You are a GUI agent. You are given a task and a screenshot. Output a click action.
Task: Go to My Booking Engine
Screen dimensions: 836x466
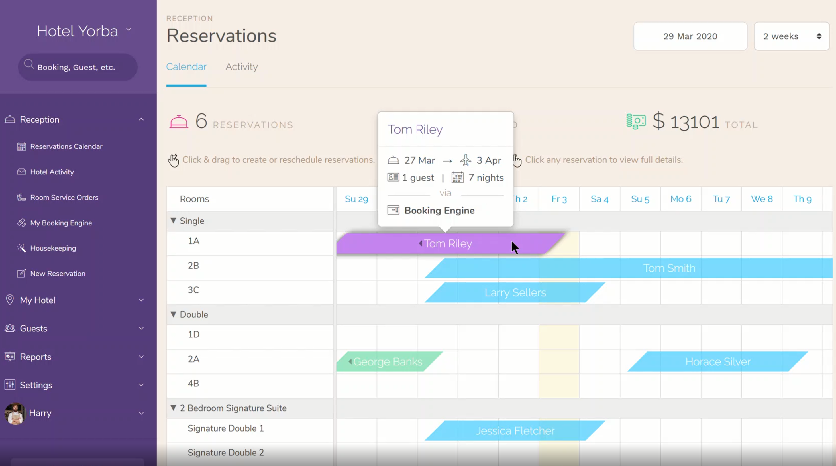coord(61,223)
